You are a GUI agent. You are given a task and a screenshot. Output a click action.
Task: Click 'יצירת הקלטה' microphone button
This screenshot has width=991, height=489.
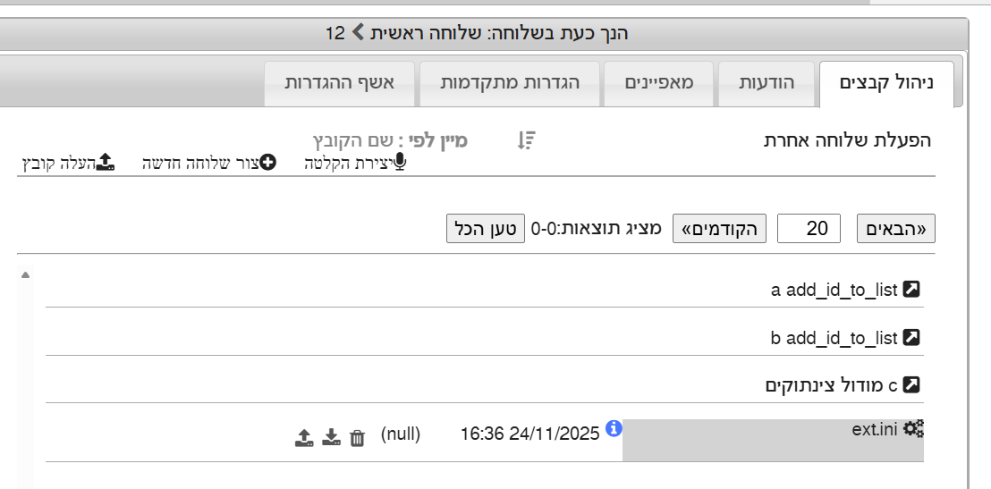(399, 162)
